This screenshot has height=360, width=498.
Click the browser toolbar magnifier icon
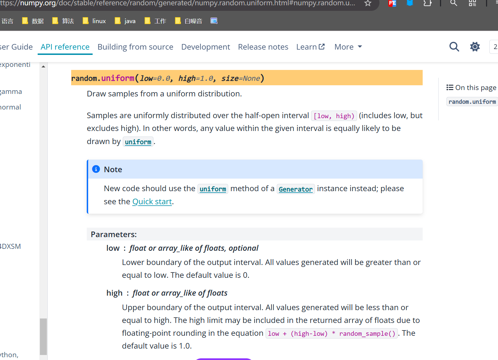[x=454, y=3]
